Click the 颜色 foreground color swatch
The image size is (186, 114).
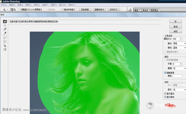[x=177, y=76]
